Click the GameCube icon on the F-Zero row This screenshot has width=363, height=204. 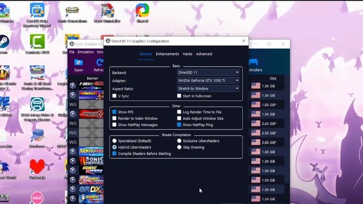coord(73,86)
